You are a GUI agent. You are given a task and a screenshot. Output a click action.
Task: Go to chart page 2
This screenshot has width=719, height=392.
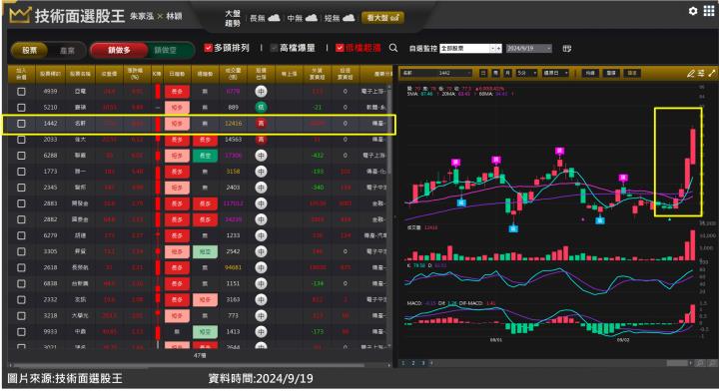[x=413, y=363]
